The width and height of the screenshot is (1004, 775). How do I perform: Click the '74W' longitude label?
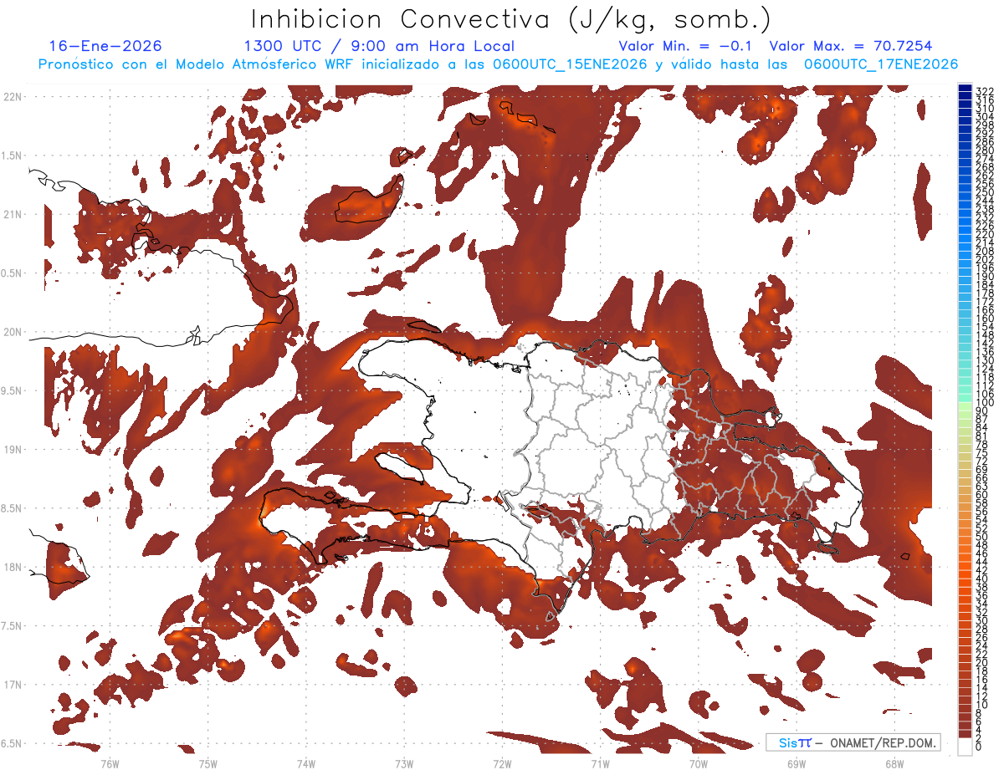pos(306,763)
